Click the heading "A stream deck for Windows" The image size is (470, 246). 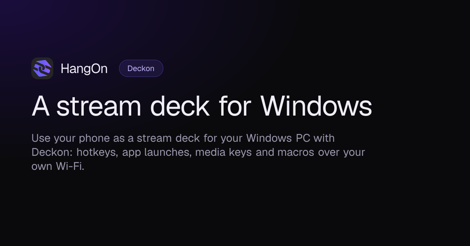point(202,105)
